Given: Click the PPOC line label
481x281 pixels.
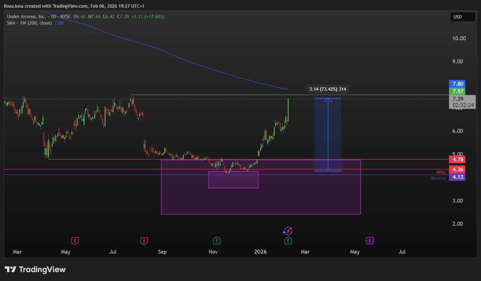Looking at the screenshot, I should (x=441, y=173).
